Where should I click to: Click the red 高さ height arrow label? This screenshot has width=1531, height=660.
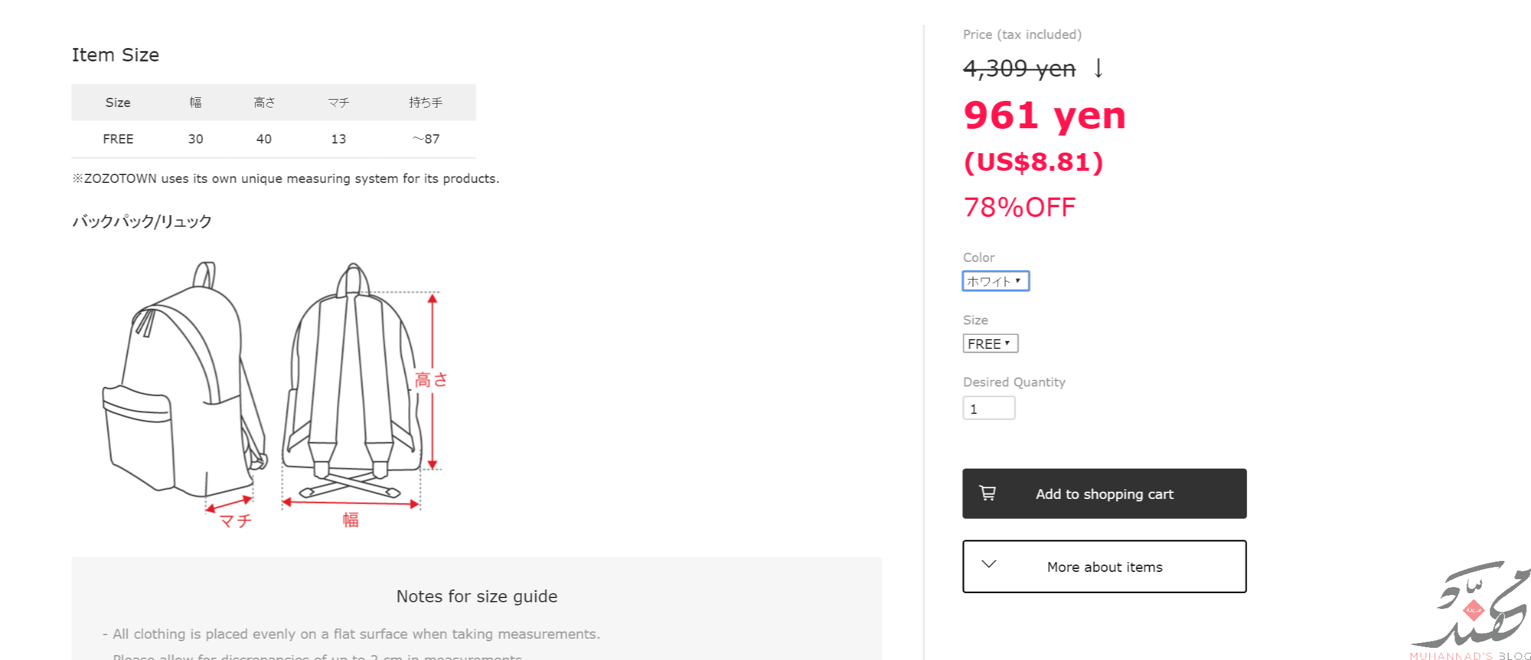tap(431, 380)
